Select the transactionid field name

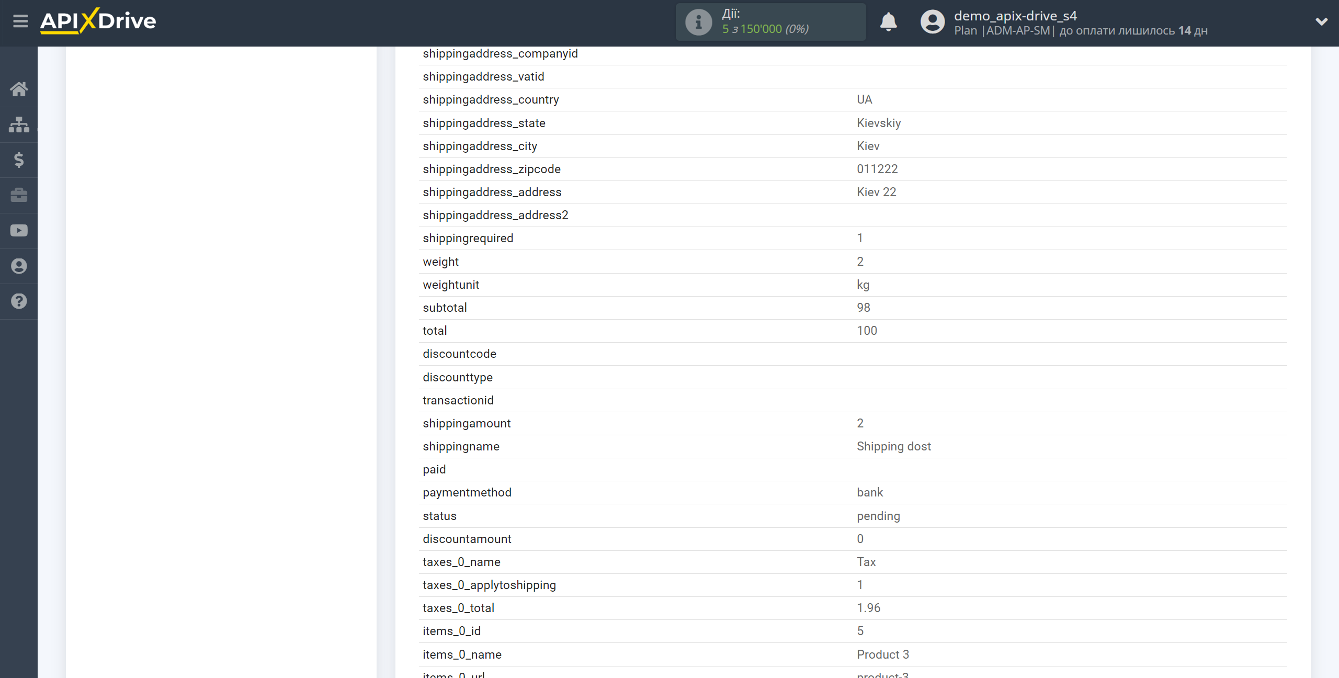pyautogui.click(x=458, y=400)
